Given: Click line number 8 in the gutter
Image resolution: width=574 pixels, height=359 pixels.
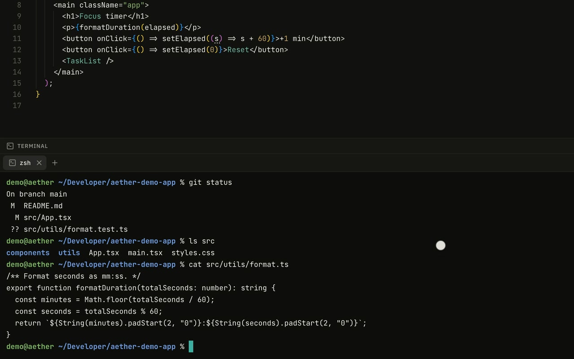Looking at the screenshot, I should [19, 5].
